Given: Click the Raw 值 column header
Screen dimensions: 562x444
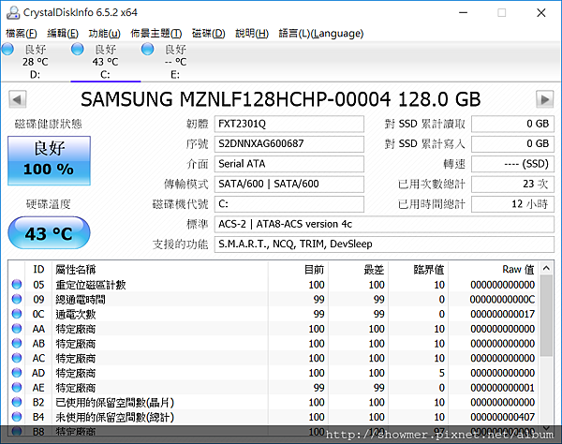Looking at the screenshot, I should 494,269.
